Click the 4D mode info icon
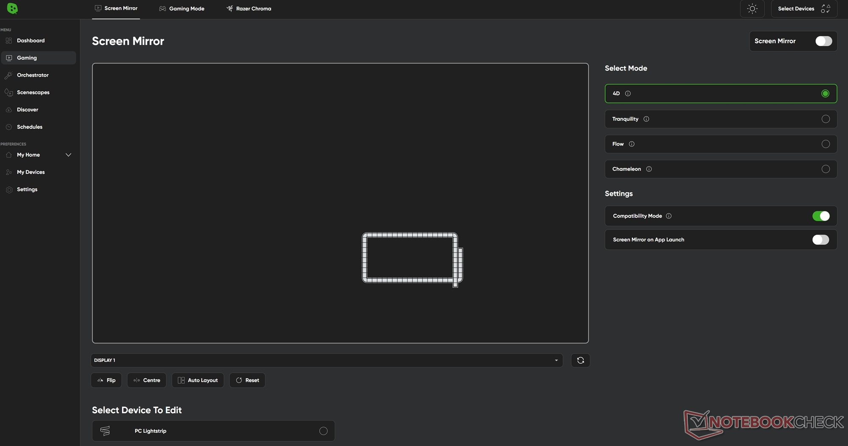This screenshot has width=848, height=446. (628, 94)
